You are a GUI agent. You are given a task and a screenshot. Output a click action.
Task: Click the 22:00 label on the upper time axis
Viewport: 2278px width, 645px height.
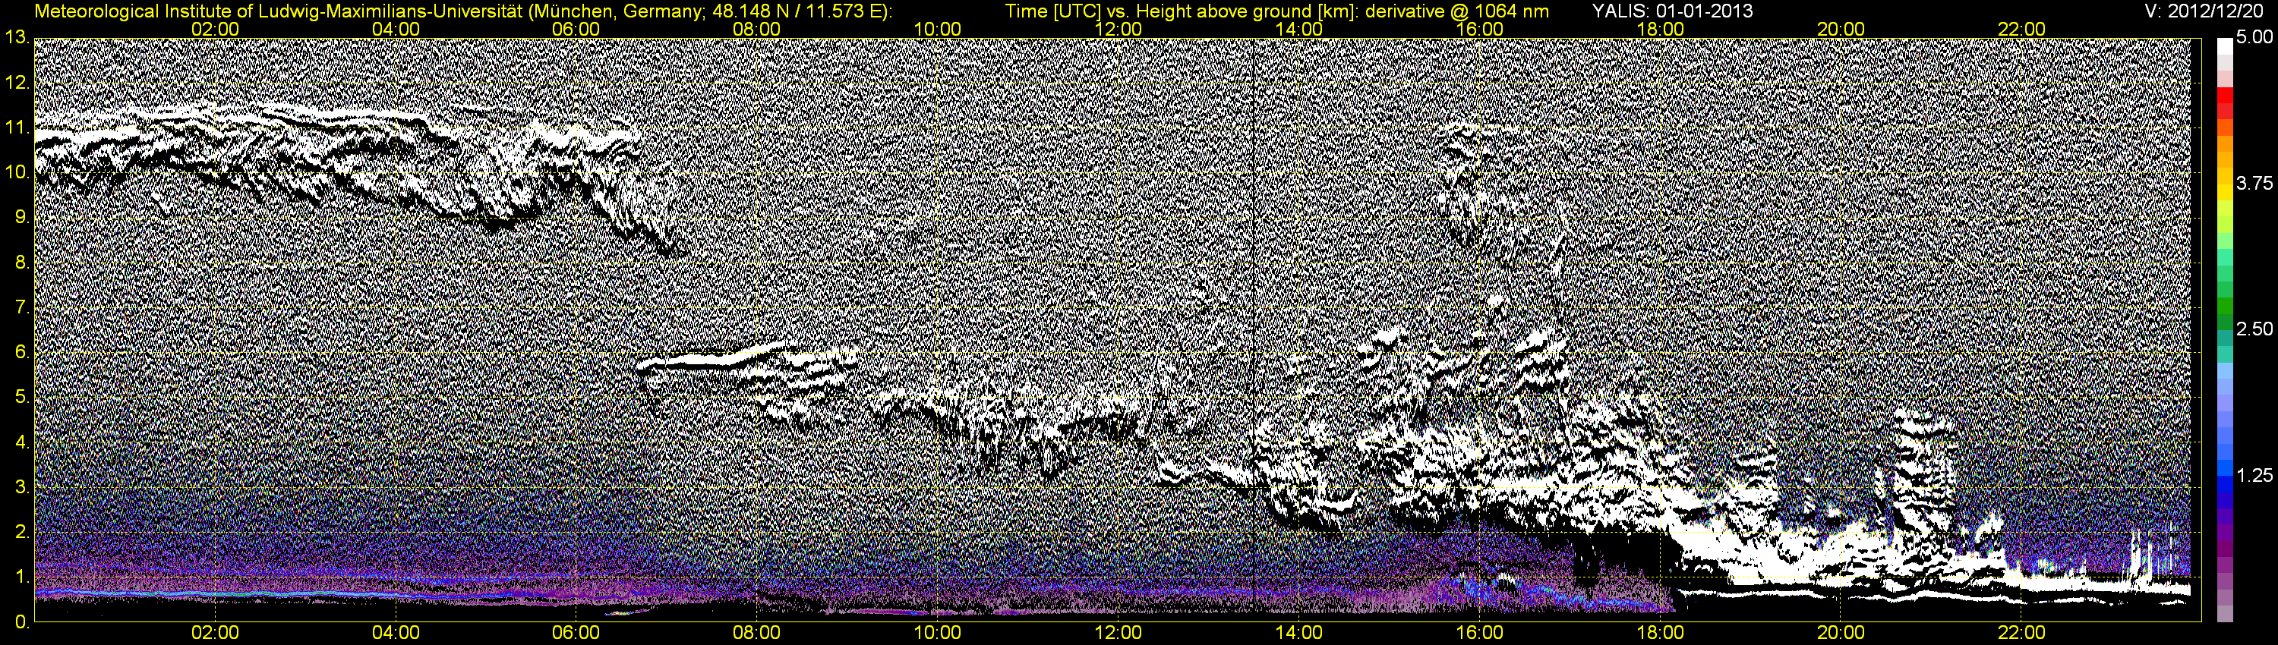(2021, 29)
